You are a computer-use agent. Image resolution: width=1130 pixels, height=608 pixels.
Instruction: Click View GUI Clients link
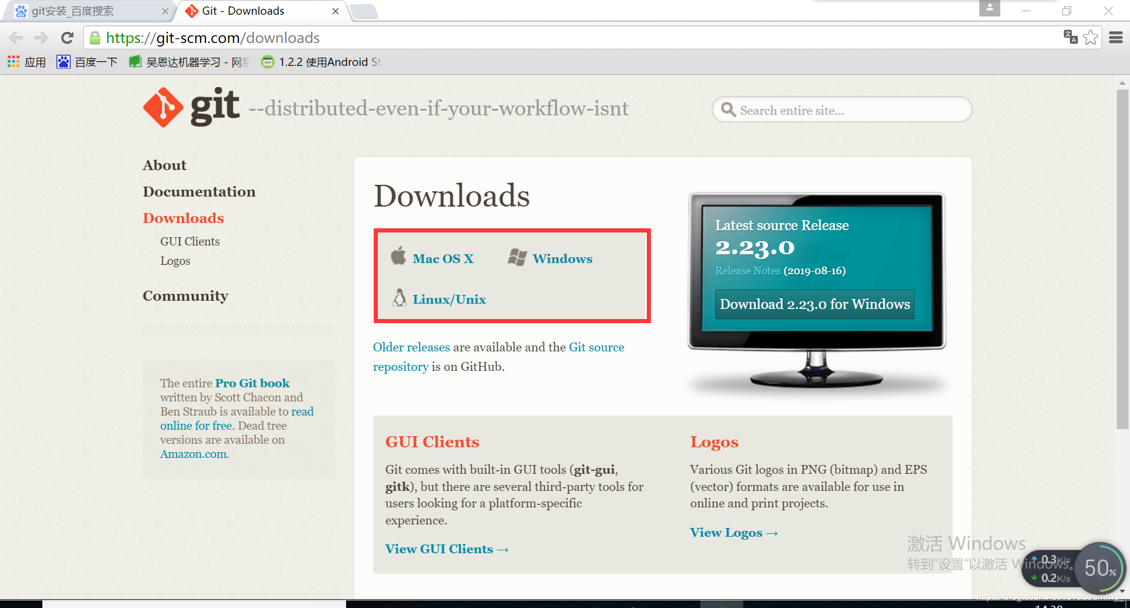click(447, 549)
